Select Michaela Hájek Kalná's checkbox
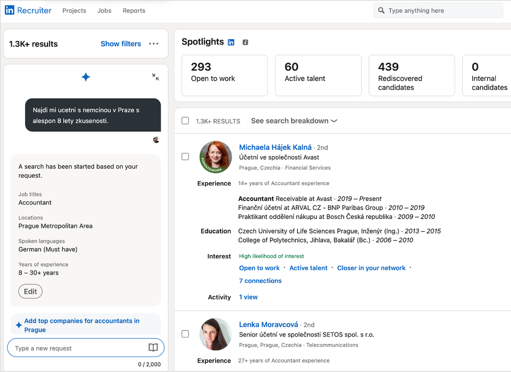The width and height of the screenshot is (511, 372). tap(185, 156)
